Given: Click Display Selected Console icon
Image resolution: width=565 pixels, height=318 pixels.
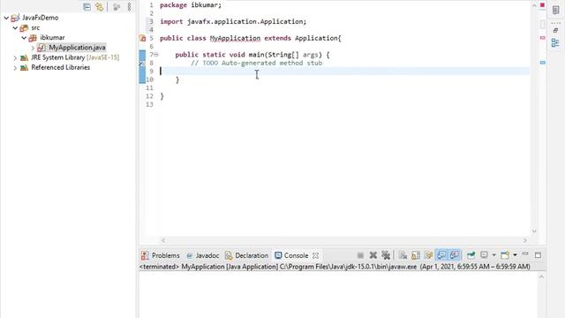Looking at the screenshot, I should (484, 255).
